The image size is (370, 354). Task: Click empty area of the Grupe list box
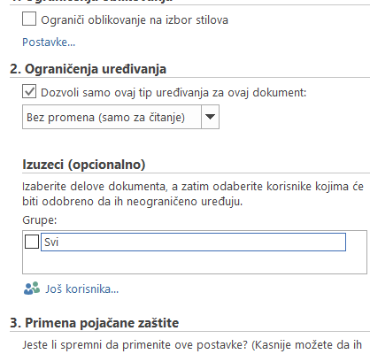pyautogui.click(x=195, y=263)
